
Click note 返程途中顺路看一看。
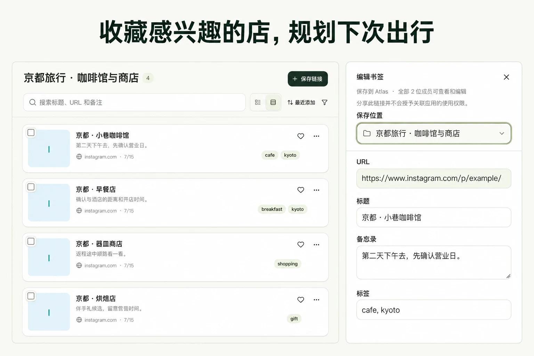click(102, 254)
